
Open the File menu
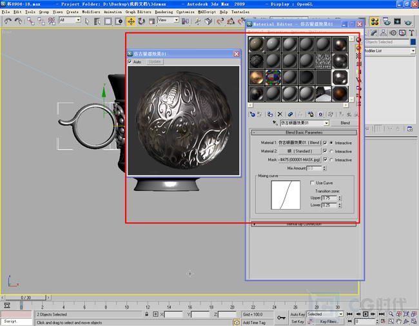click(6, 12)
